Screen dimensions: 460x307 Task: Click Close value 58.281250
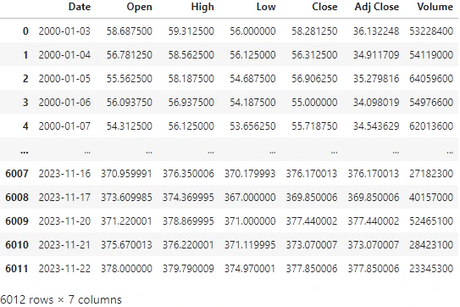tap(314, 31)
